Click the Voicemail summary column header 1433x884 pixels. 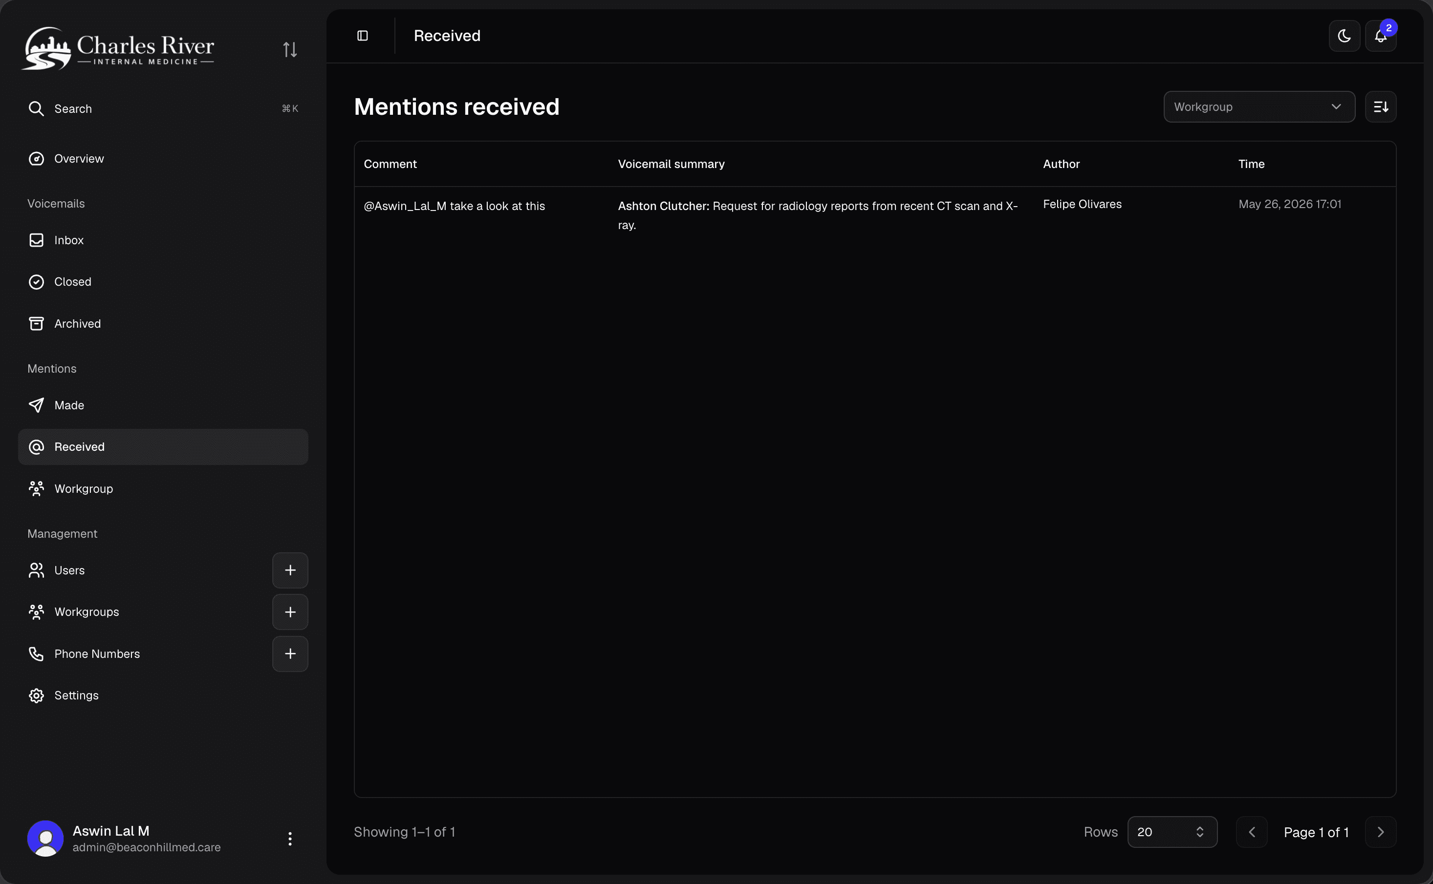[672, 164]
